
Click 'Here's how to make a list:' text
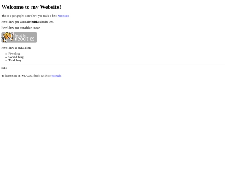point(16,48)
